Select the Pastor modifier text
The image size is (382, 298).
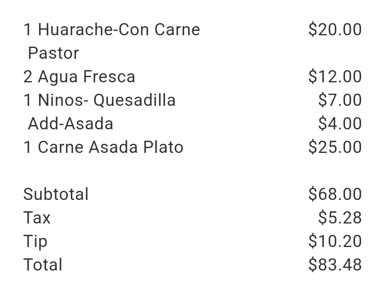click(53, 53)
